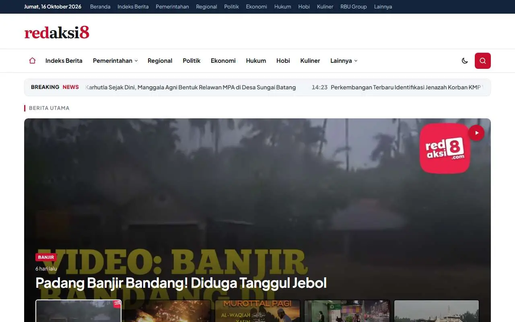Click the 14:23 ticker timestamp

pyautogui.click(x=319, y=87)
